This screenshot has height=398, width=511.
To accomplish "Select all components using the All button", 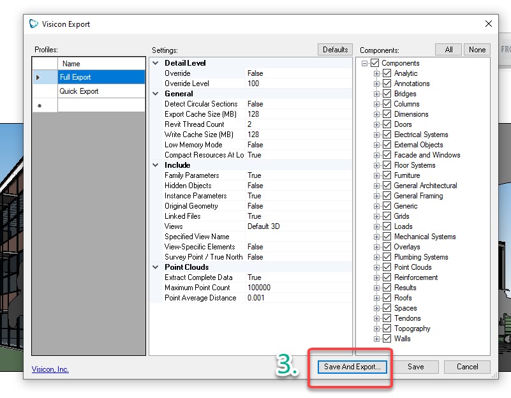I will pos(448,49).
